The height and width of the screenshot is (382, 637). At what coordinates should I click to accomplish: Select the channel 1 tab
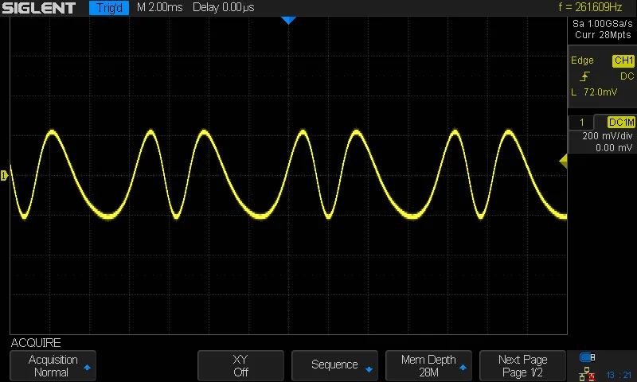581,123
